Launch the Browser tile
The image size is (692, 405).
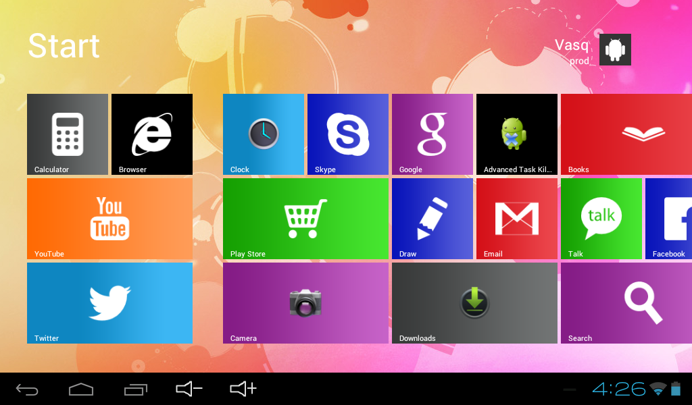pos(152,134)
